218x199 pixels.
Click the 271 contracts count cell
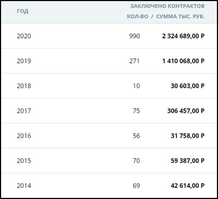135,61
